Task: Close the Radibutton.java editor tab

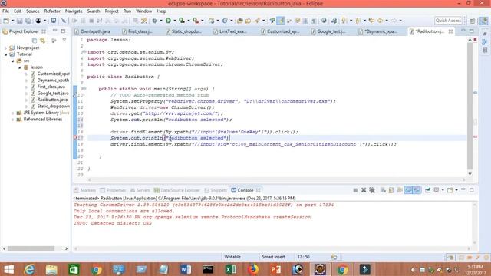Action: click(x=450, y=31)
